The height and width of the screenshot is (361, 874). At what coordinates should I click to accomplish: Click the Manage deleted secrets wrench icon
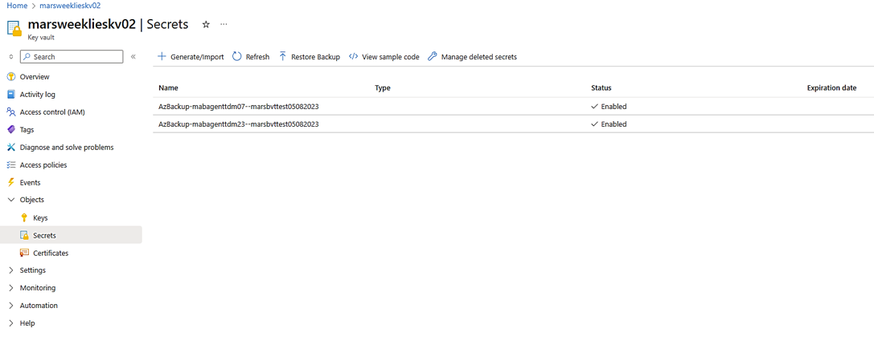[432, 56]
